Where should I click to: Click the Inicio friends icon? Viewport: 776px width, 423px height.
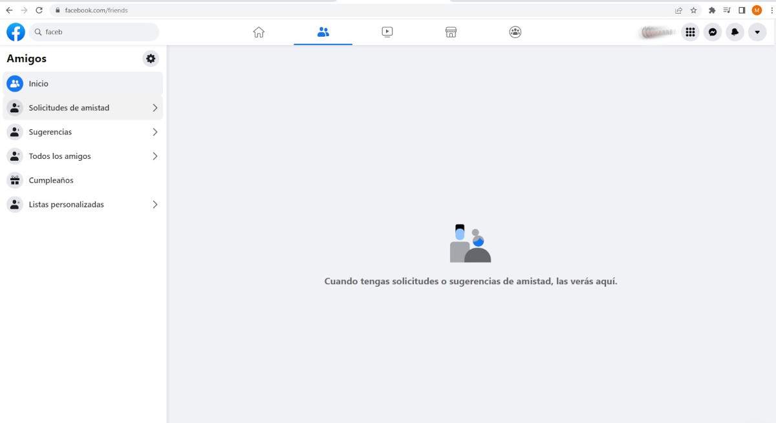pyautogui.click(x=15, y=84)
